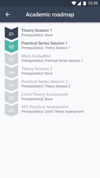Tap the battery status icon
The image size is (100, 178).
pos(84,3)
